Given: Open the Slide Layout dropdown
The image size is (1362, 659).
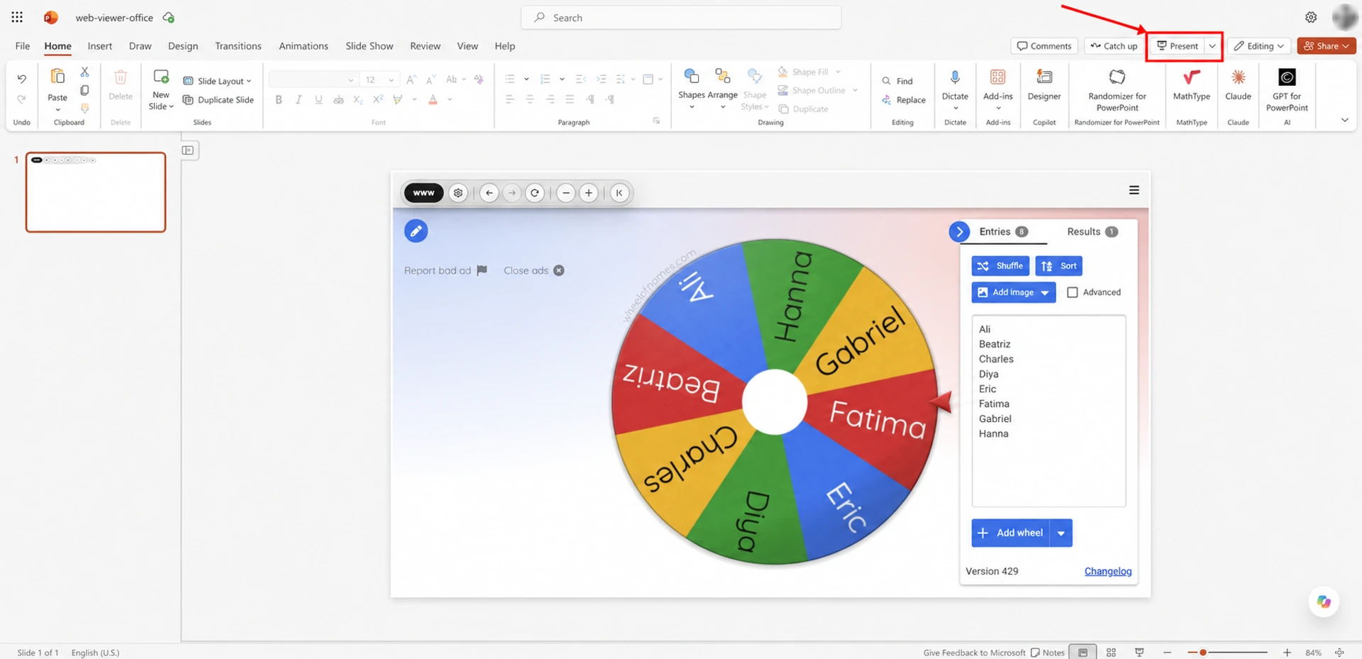Looking at the screenshot, I should pyautogui.click(x=218, y=81).
